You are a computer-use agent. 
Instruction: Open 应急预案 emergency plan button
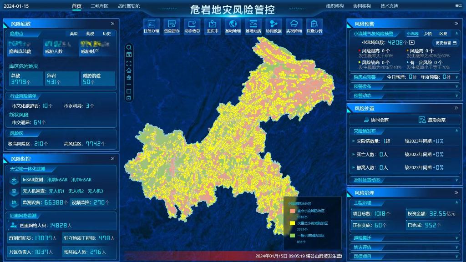pyautogui.click(x=432, y=120)
